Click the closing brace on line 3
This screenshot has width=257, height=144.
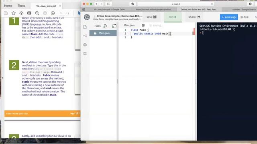pos(131,37)
